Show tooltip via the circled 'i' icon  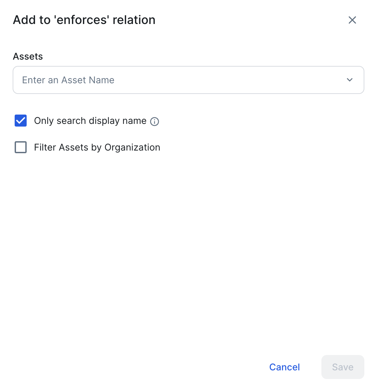pos(154,122)
